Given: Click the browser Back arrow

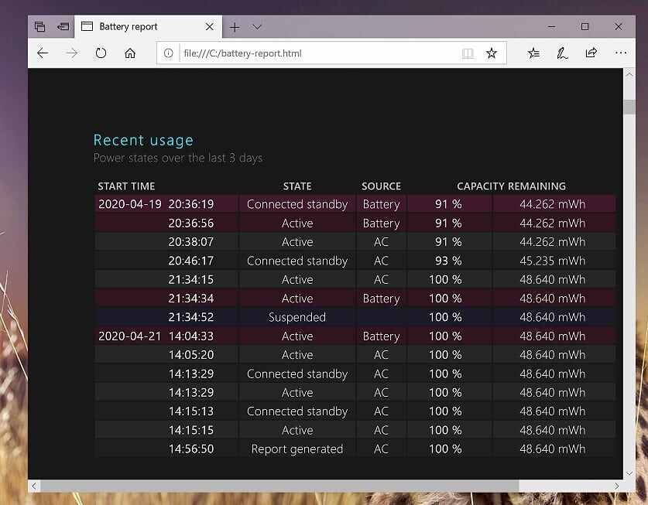Looking at the screenshot, I should [43, 53].
